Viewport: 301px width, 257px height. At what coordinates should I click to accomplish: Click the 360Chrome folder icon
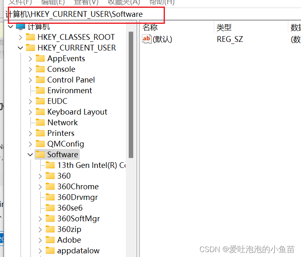[x=50, y=186]
